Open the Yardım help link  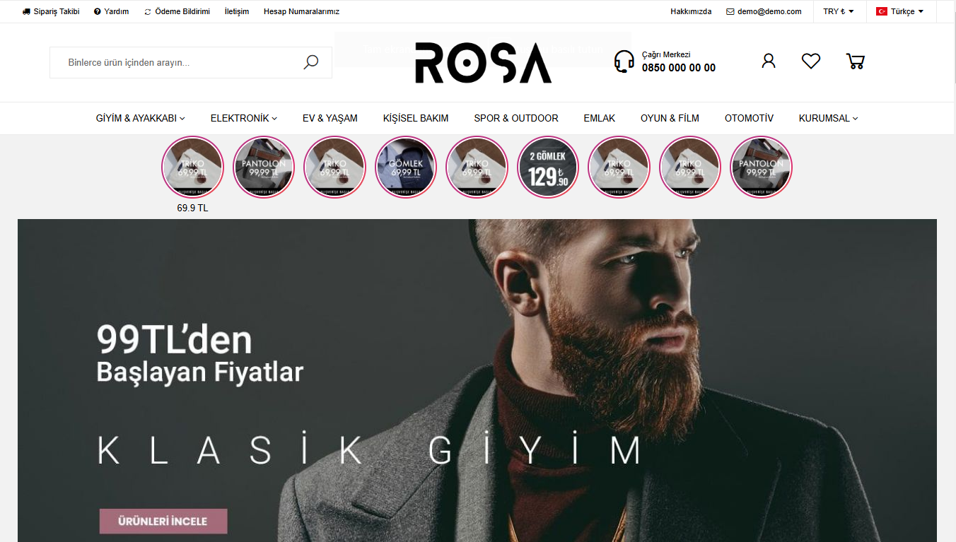pyautogui.click(x=112, y=11)
